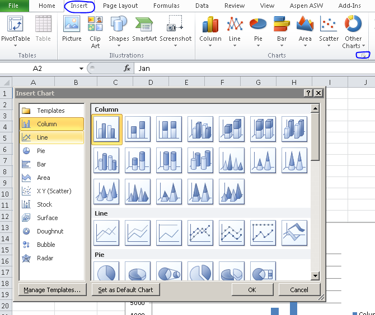Click the Manage Templates button

click(53, 290)
